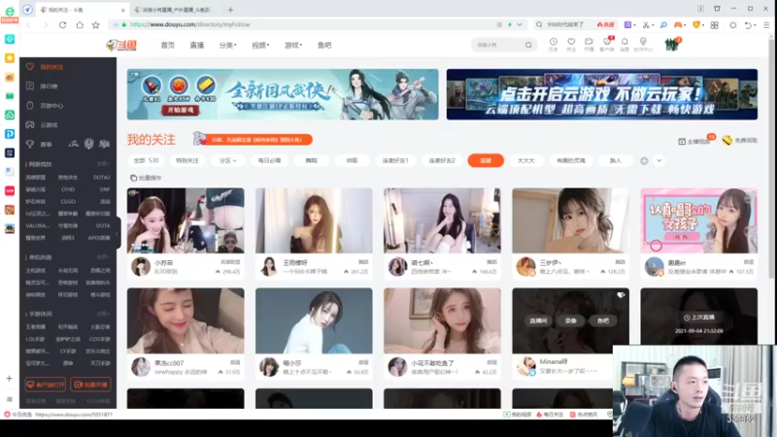Open the 认真唱歌的女孩子 stream thumbnail
The image size is (777, 437).
click(x=698, y=220)
